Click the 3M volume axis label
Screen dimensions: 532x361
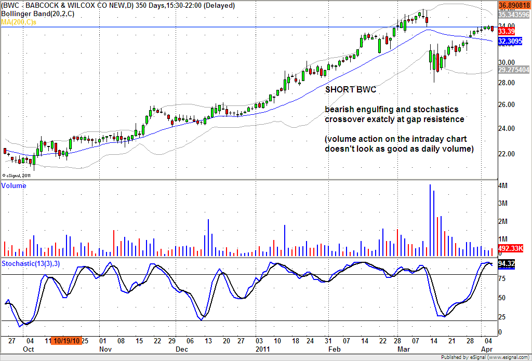[503, 203]
